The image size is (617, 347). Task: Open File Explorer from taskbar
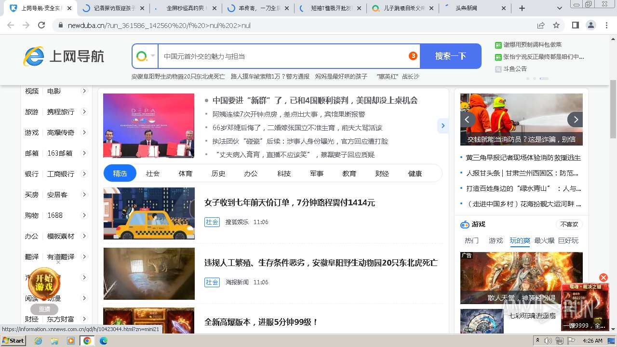[54, 341]
